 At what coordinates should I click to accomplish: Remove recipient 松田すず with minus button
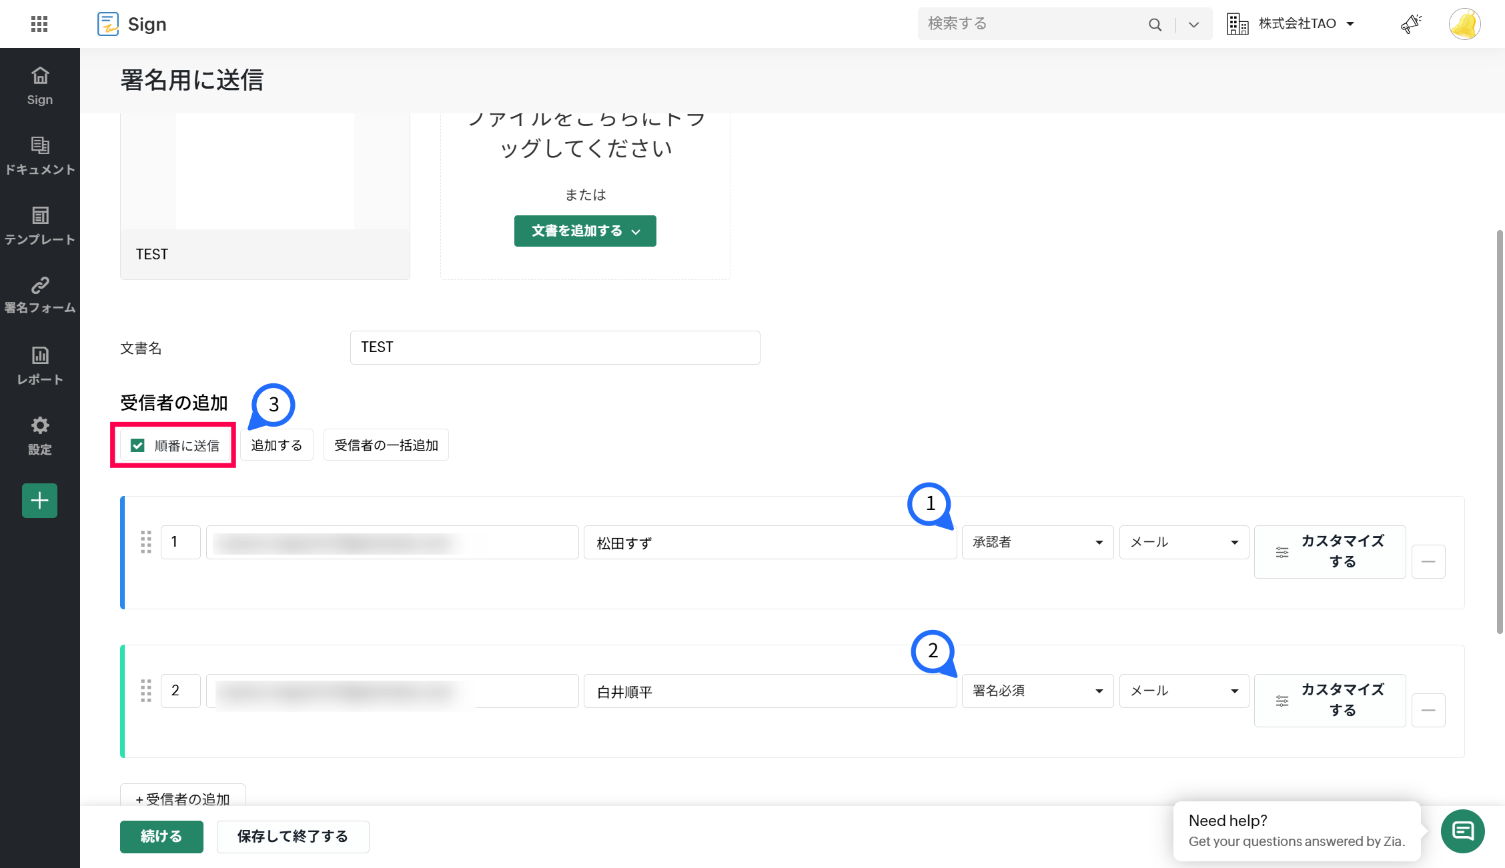(1428, 561)
